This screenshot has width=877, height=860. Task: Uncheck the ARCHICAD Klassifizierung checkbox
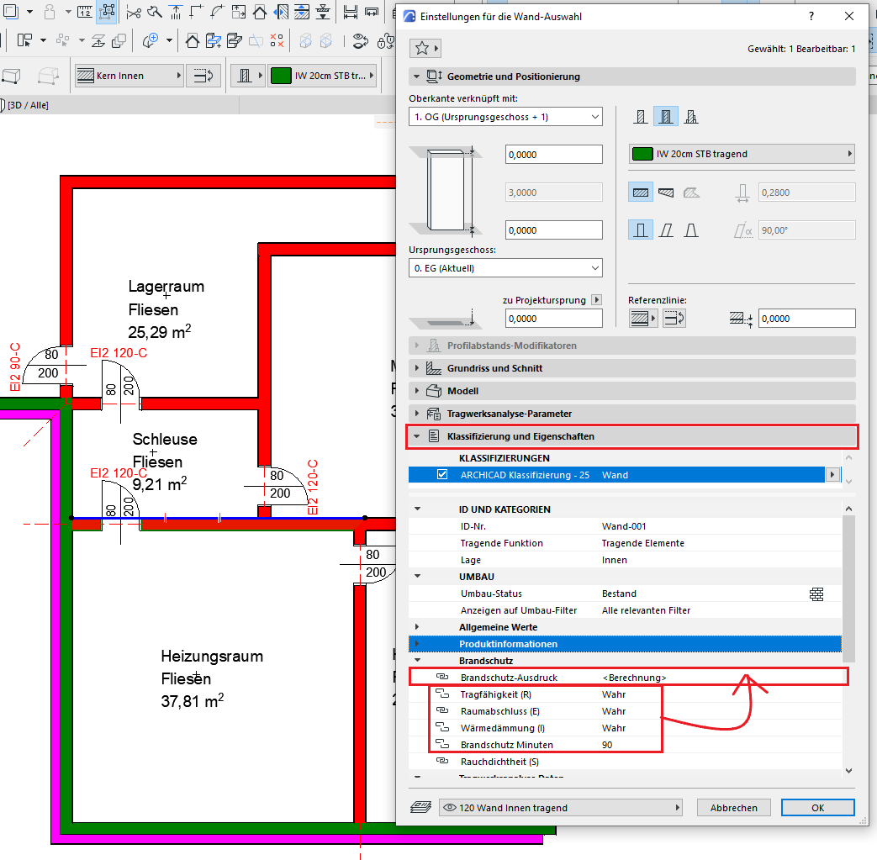[443, 475]
